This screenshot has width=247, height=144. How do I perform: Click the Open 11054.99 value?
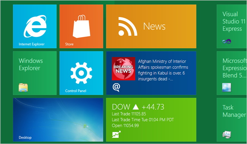[x=125, y=126]
